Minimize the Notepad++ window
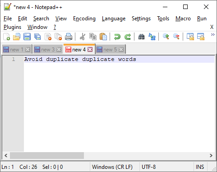 [x=165, y=7]
